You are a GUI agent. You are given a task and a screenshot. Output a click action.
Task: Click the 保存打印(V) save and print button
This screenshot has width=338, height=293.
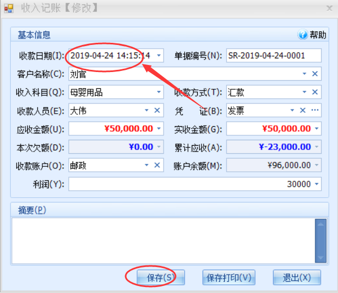pos(229,278)
